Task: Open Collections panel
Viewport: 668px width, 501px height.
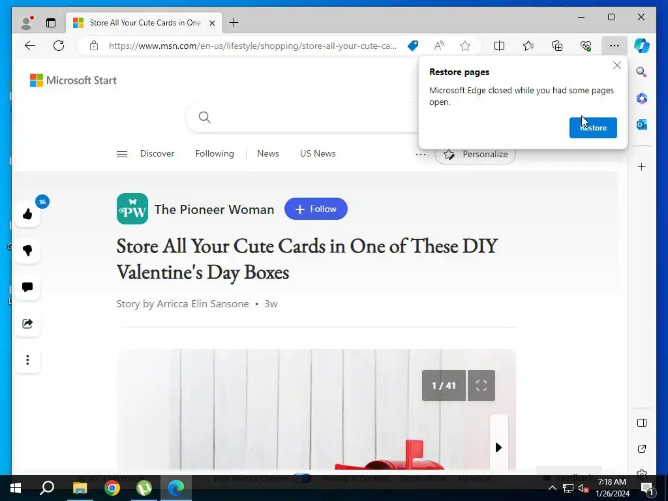Action: click(x=557, y=46)
